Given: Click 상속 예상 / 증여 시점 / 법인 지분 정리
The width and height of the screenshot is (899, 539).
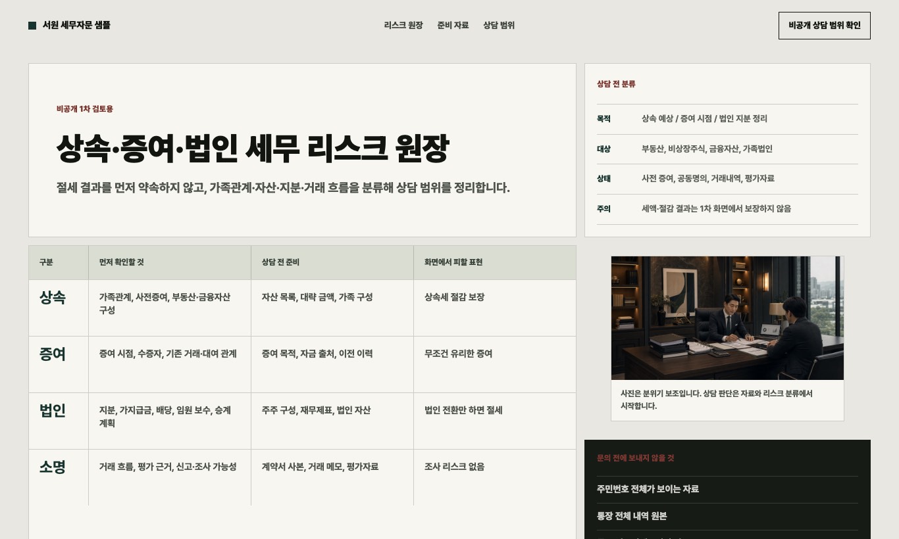Looking at the screenshot, I should 704,119.
